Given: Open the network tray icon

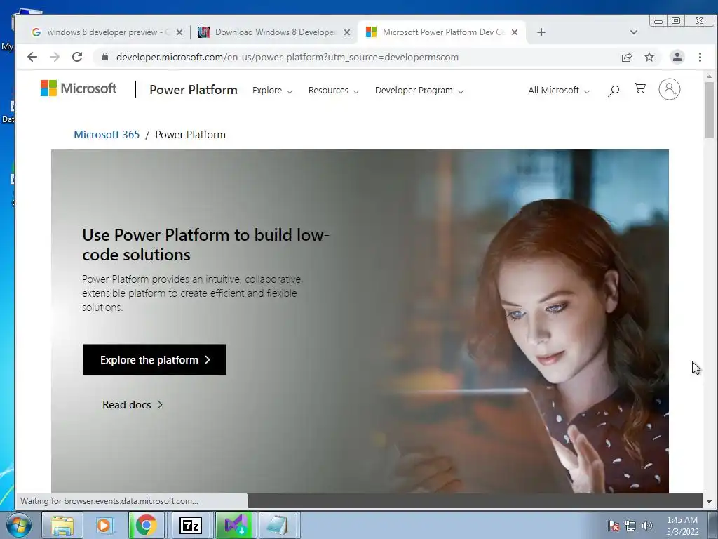Looking at the screenshot, I should tap(630, 526).
